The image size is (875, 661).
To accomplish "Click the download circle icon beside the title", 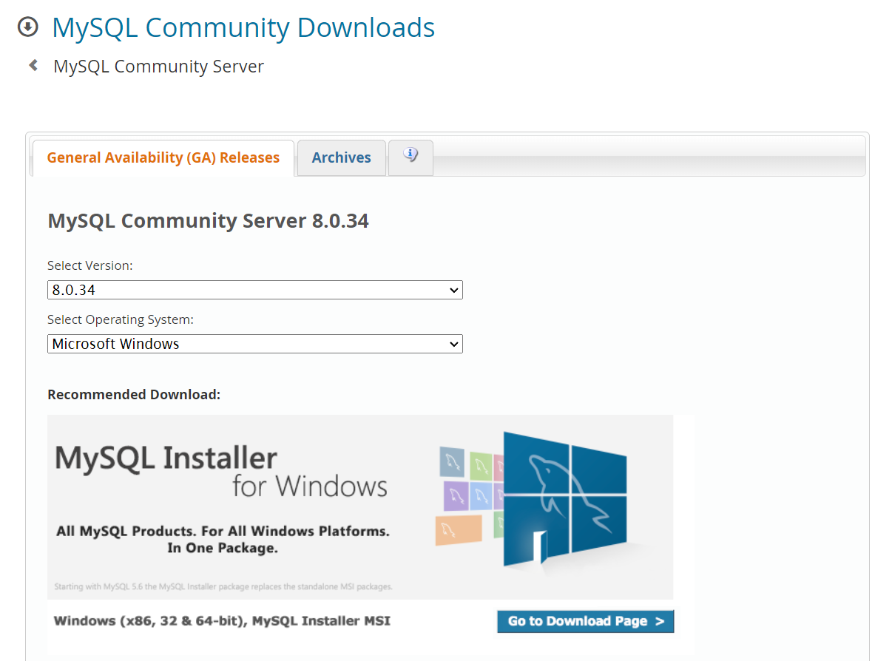I will click(28, 27).
